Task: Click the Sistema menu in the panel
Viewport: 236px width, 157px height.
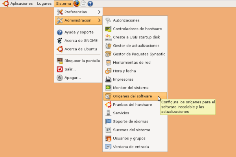Action: tap(63, 4)
